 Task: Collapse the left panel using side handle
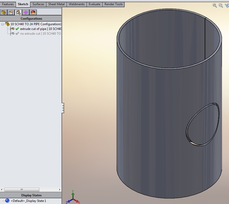pyautogui.click(x=63, y=108)
